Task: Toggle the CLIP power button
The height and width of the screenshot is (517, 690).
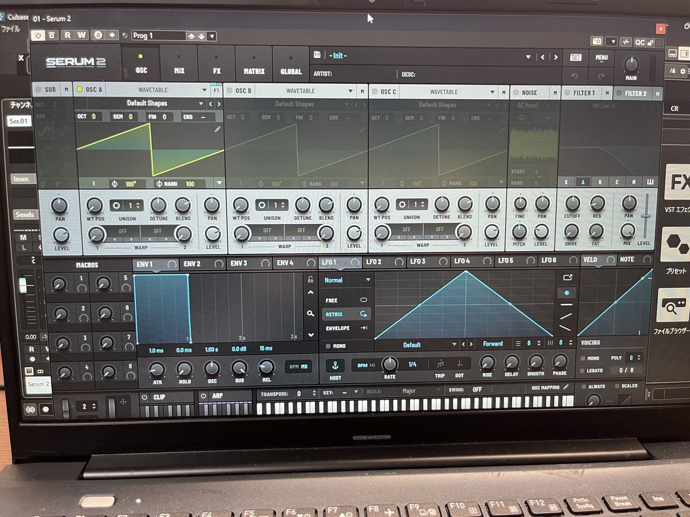Action: coord(144,396)
